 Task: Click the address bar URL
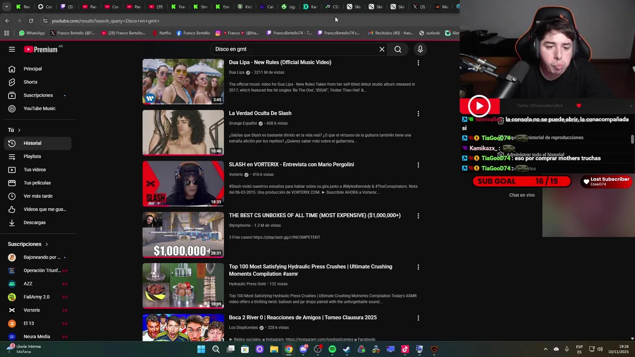point(106,21)
